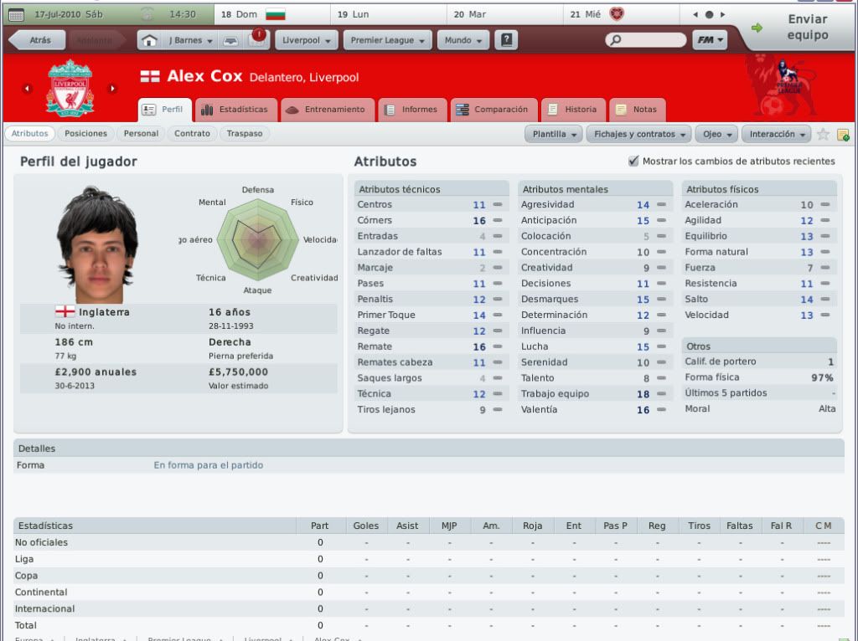Click the favorite star icon
858x641 pixels.
pos(823,134)
